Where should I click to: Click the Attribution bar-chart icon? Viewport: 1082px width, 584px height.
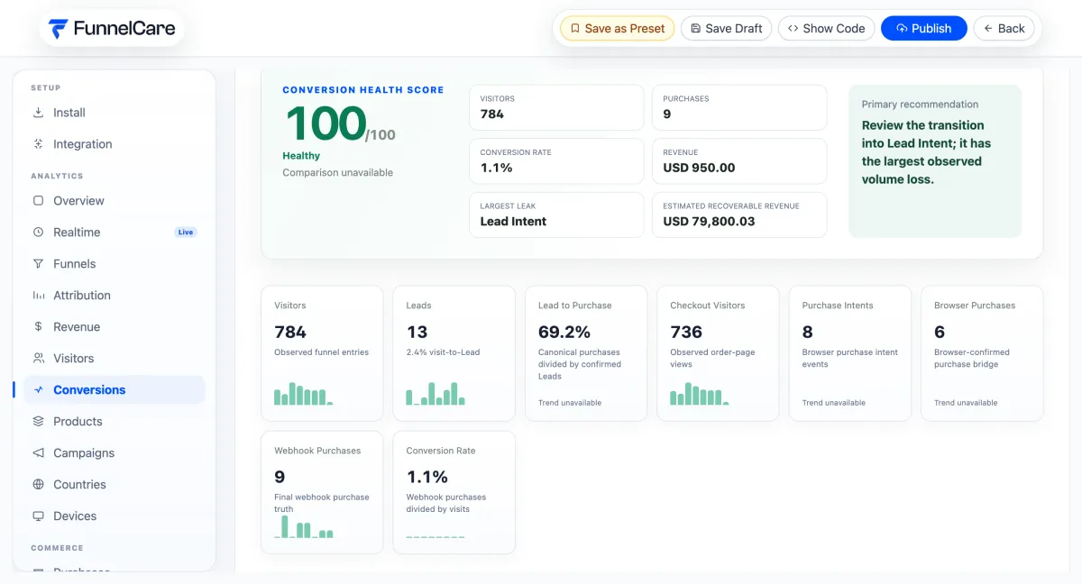click(38, 296)
